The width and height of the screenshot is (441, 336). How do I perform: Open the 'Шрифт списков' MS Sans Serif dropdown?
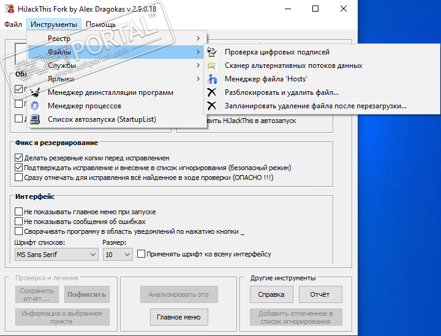point(56,255)
